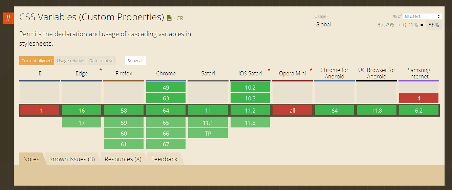Select the red IE 11 cell
Image resolution: width=452 pixels, height=190 pixels.
pyautogui.click(x=40, y=111)
